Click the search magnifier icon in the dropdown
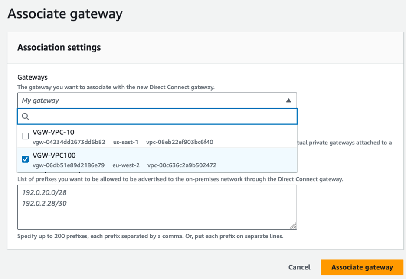 coord(26,116)
